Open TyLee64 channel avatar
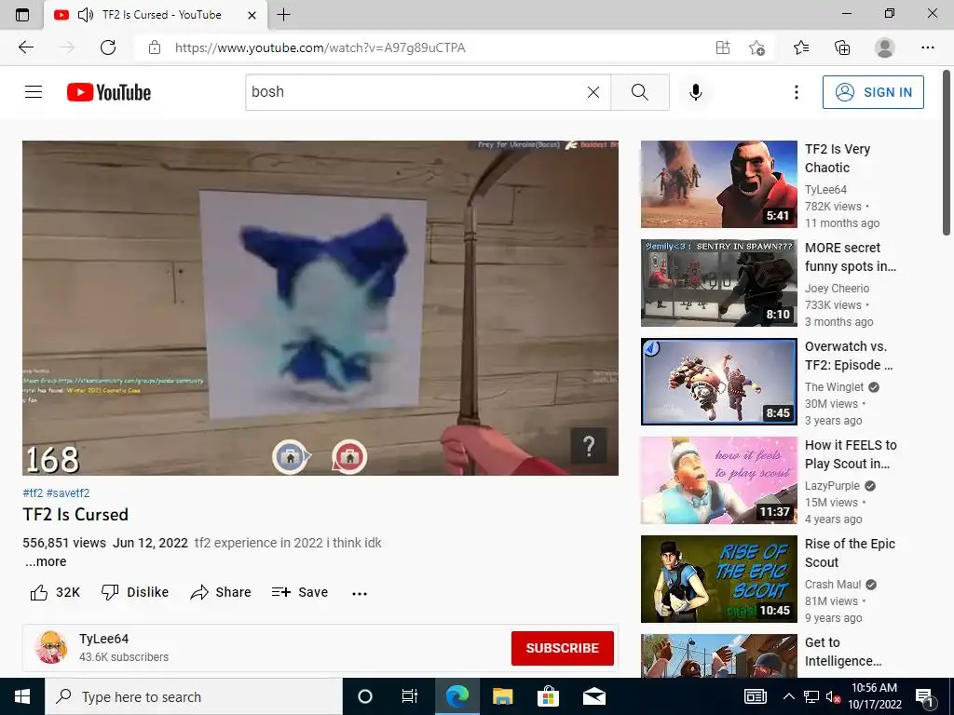954x715 pixels. (50, 647)
